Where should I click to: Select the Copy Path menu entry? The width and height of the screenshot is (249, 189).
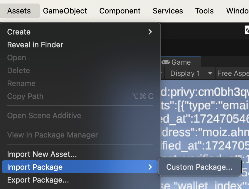click(x=80, y=96)
